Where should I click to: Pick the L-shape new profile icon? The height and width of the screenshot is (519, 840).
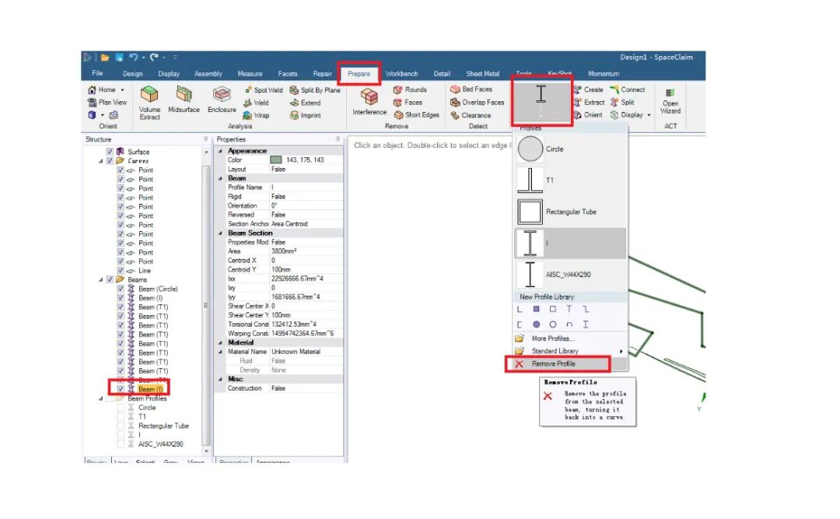[519, 310]
